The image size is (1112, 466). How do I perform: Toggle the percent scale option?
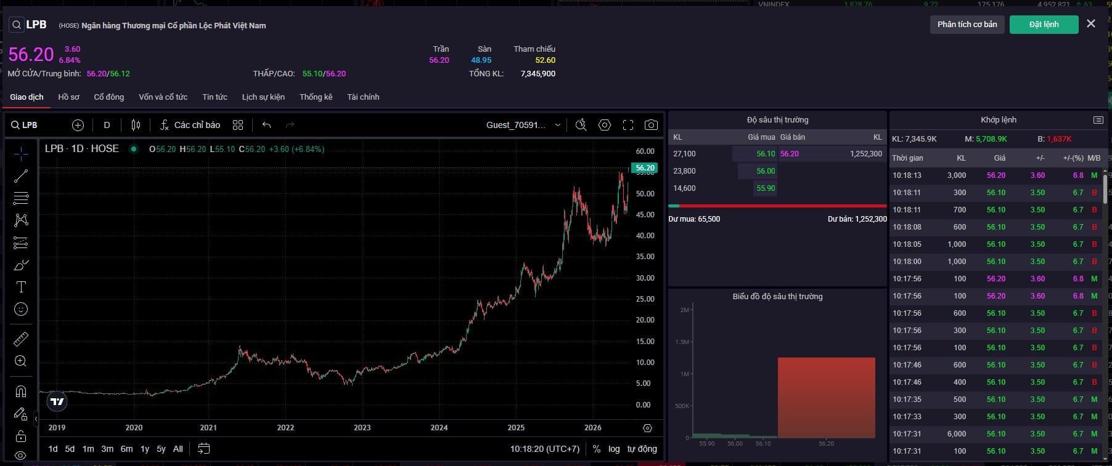[597, 449]
